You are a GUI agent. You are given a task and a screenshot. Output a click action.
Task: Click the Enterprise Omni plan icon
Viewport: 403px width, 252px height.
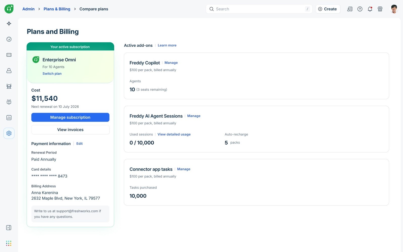[36, 60]
